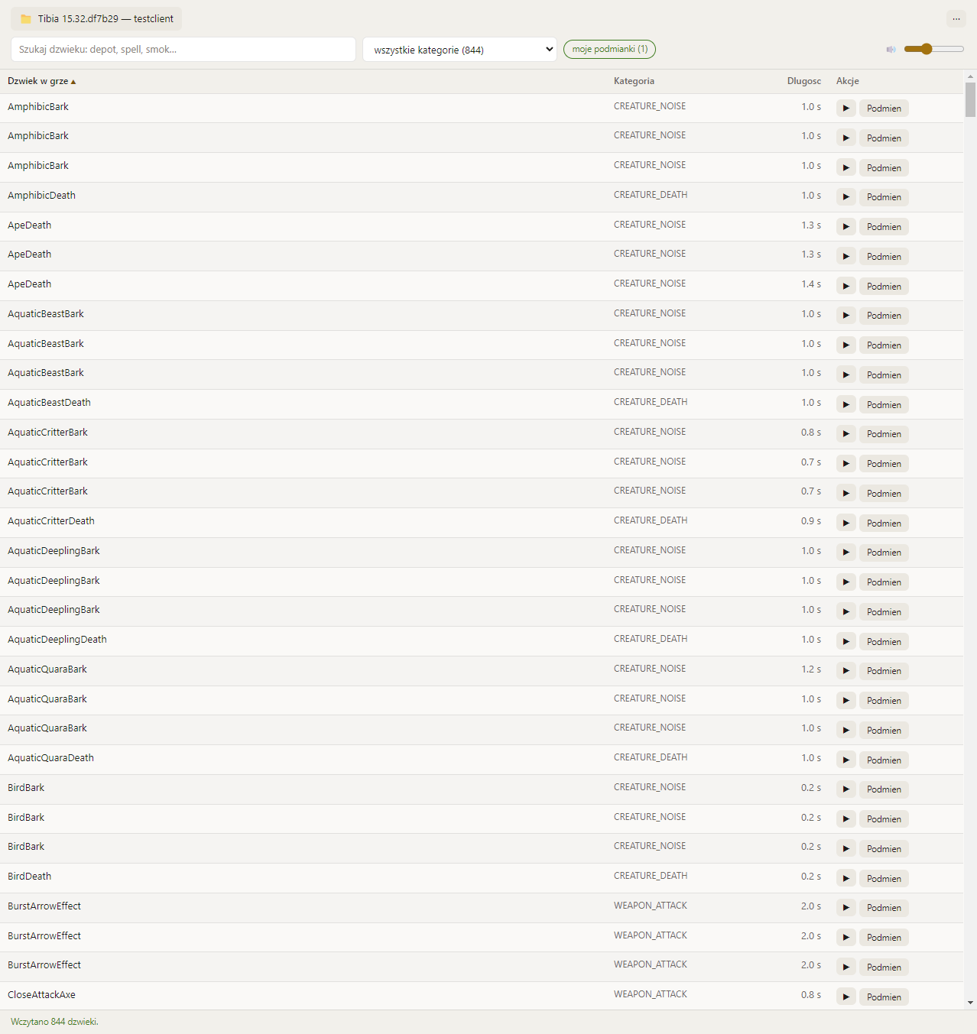
Task: Click the scrollbar up arrow
Action: coord(971,76)
